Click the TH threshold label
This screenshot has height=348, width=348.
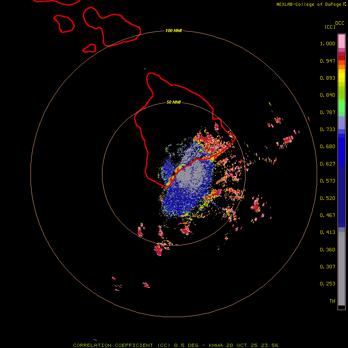[332, 301]
